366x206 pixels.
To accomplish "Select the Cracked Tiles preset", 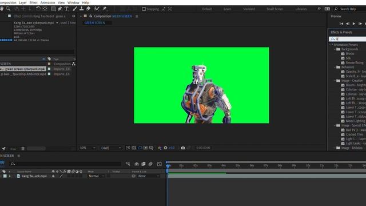I will (x=354, y=134).
